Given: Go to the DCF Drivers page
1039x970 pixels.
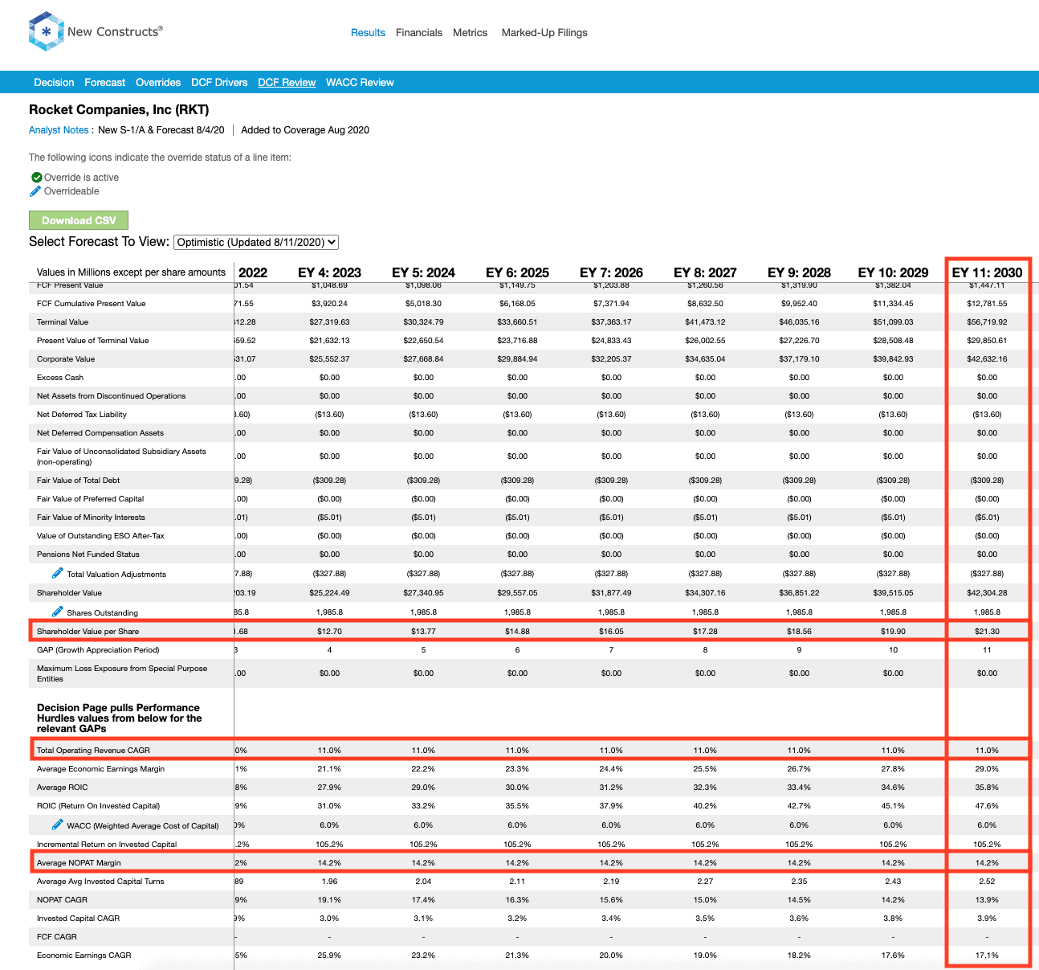Looking at the screenshot, I should pos(219,83).
